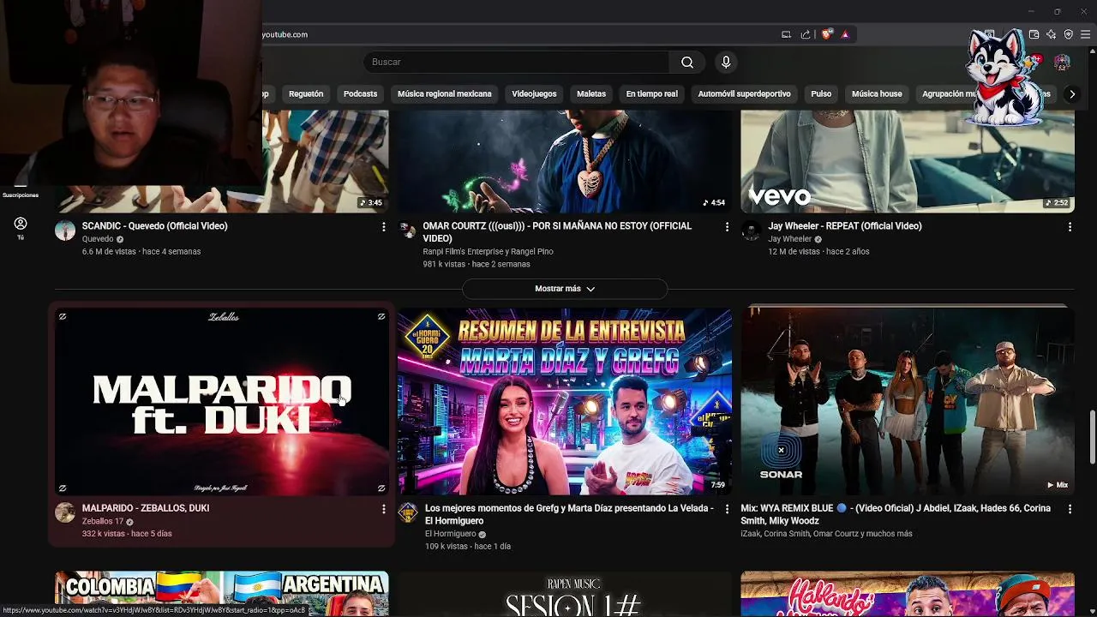Click '12 M de vistas · hace 2 años' text
Screen dimensions: 1097x617
(818, 252)
